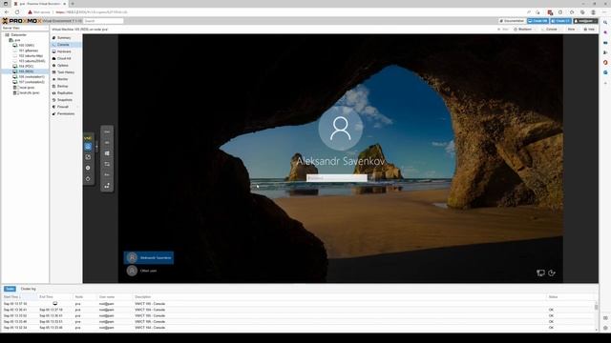The height and width of the screenshot is (343, 611).
Task: Click Create VM button
Action: 537,21
